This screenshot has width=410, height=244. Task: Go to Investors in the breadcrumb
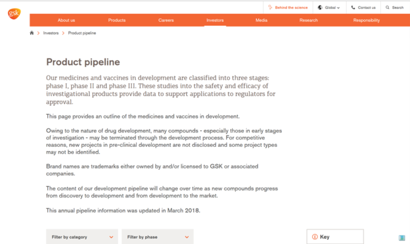[50, 33]
